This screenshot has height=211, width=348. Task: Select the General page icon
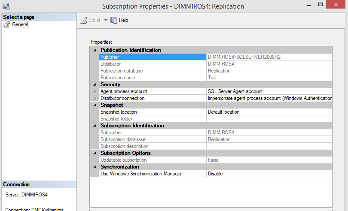(x=7, y=24)
